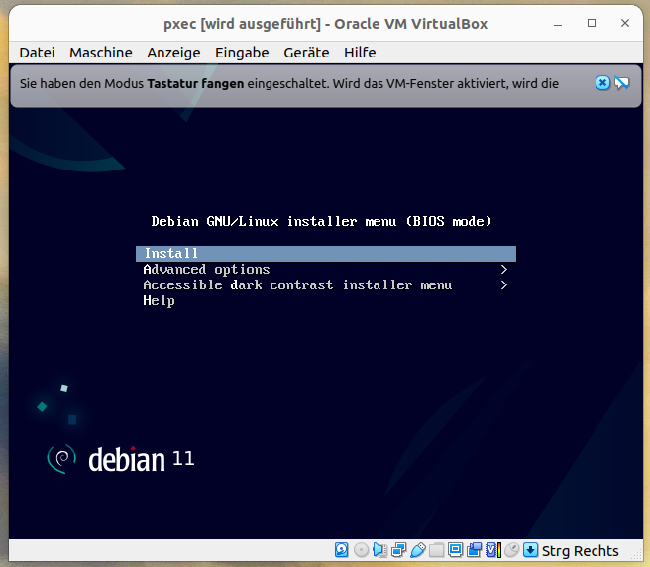Click the installer menu BIOS mode title
This screenshot has width=650, height=567.
(x=321, y=221)
